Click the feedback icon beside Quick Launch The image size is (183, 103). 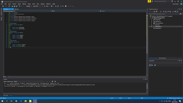point(152,1)
